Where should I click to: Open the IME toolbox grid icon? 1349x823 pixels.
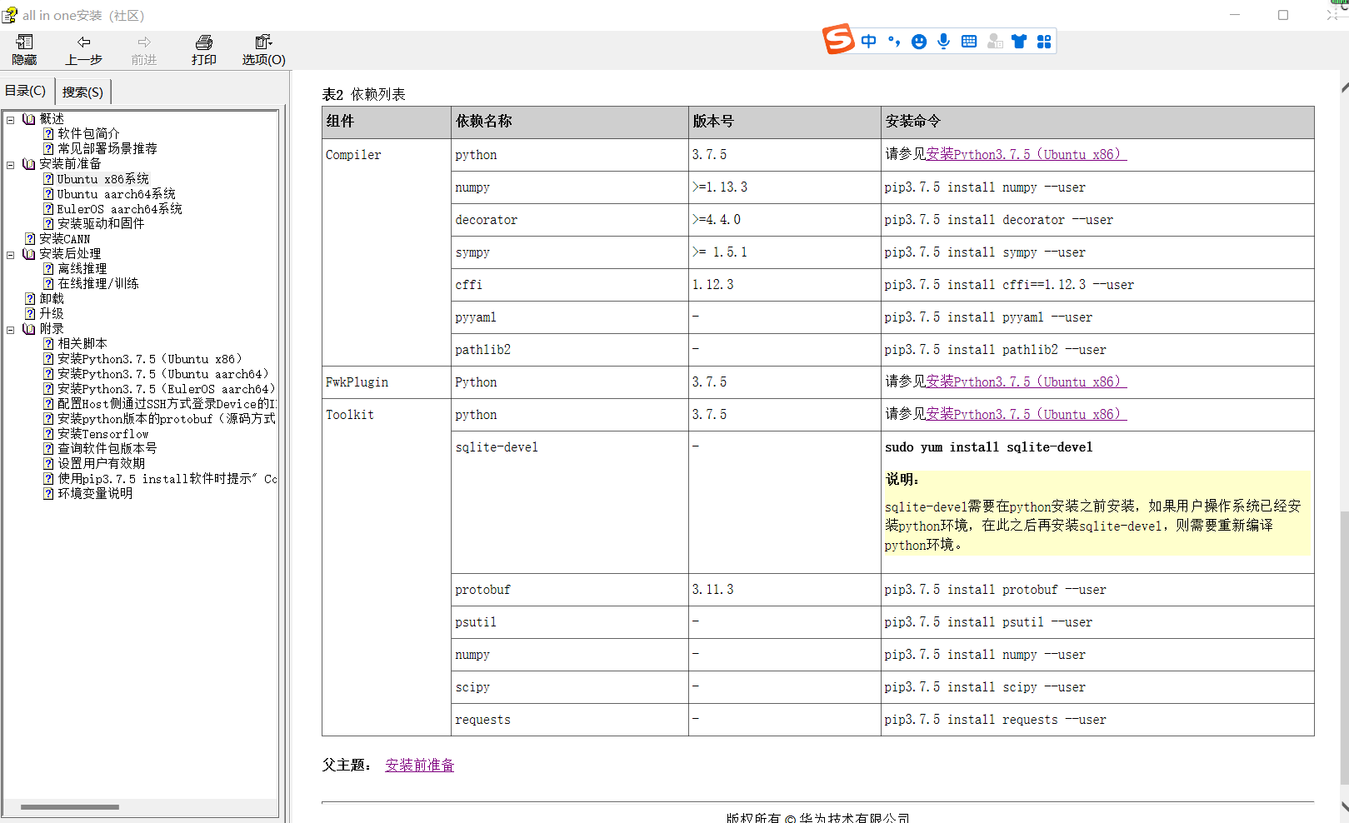[x=1044, y=42]
